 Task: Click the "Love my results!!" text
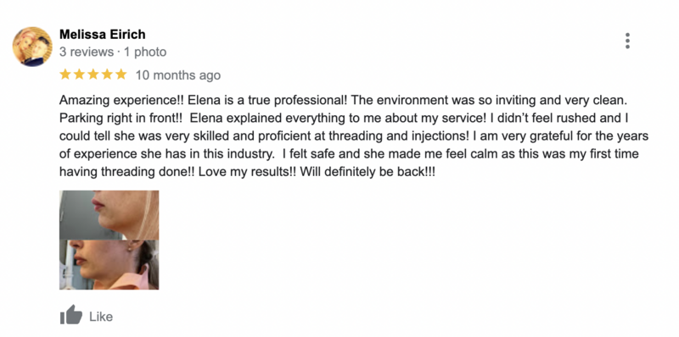pos(248,172)
